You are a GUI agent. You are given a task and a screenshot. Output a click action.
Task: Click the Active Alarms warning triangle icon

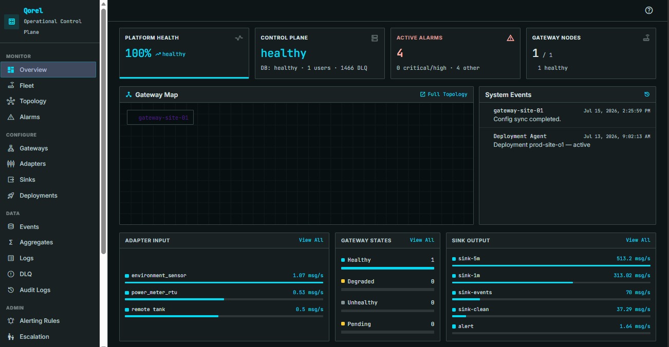[x=510, y=37]
